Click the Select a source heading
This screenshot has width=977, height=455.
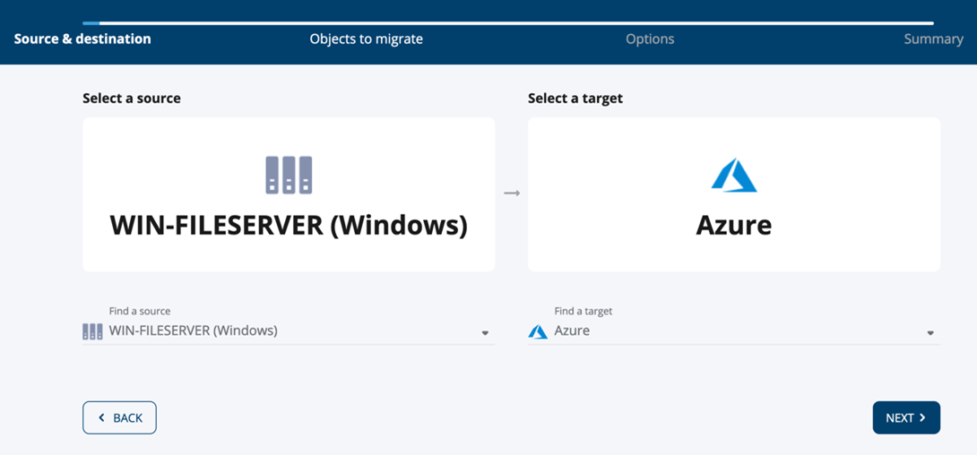coord(132,99)
